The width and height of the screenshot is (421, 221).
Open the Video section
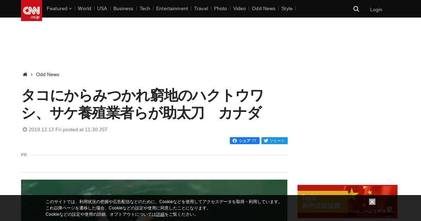click(x=240, y=8)
